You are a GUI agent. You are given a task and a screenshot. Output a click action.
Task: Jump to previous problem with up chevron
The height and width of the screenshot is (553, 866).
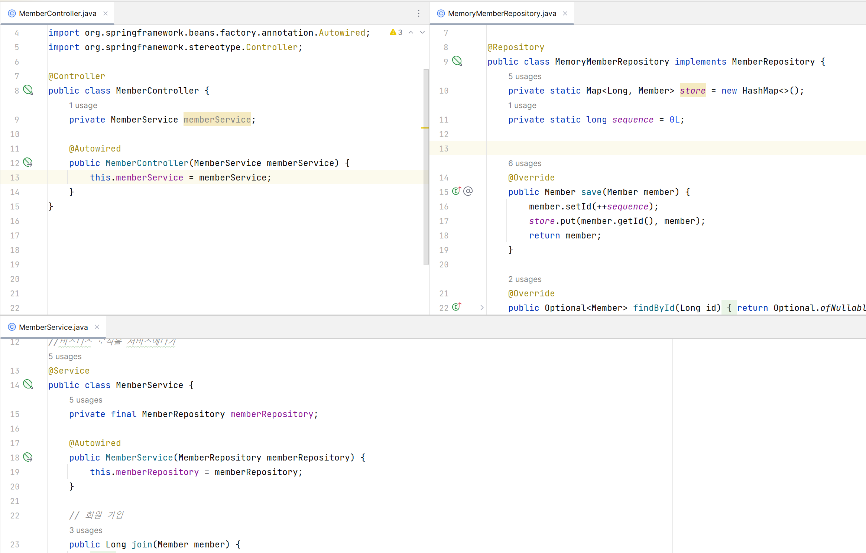tap(411, 33)
